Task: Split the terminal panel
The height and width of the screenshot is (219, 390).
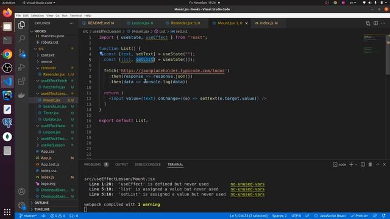Action: (x=363, y=164)
